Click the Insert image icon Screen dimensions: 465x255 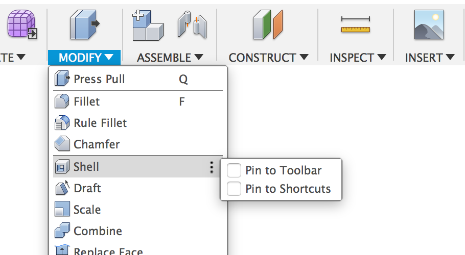tap(429, 25)
